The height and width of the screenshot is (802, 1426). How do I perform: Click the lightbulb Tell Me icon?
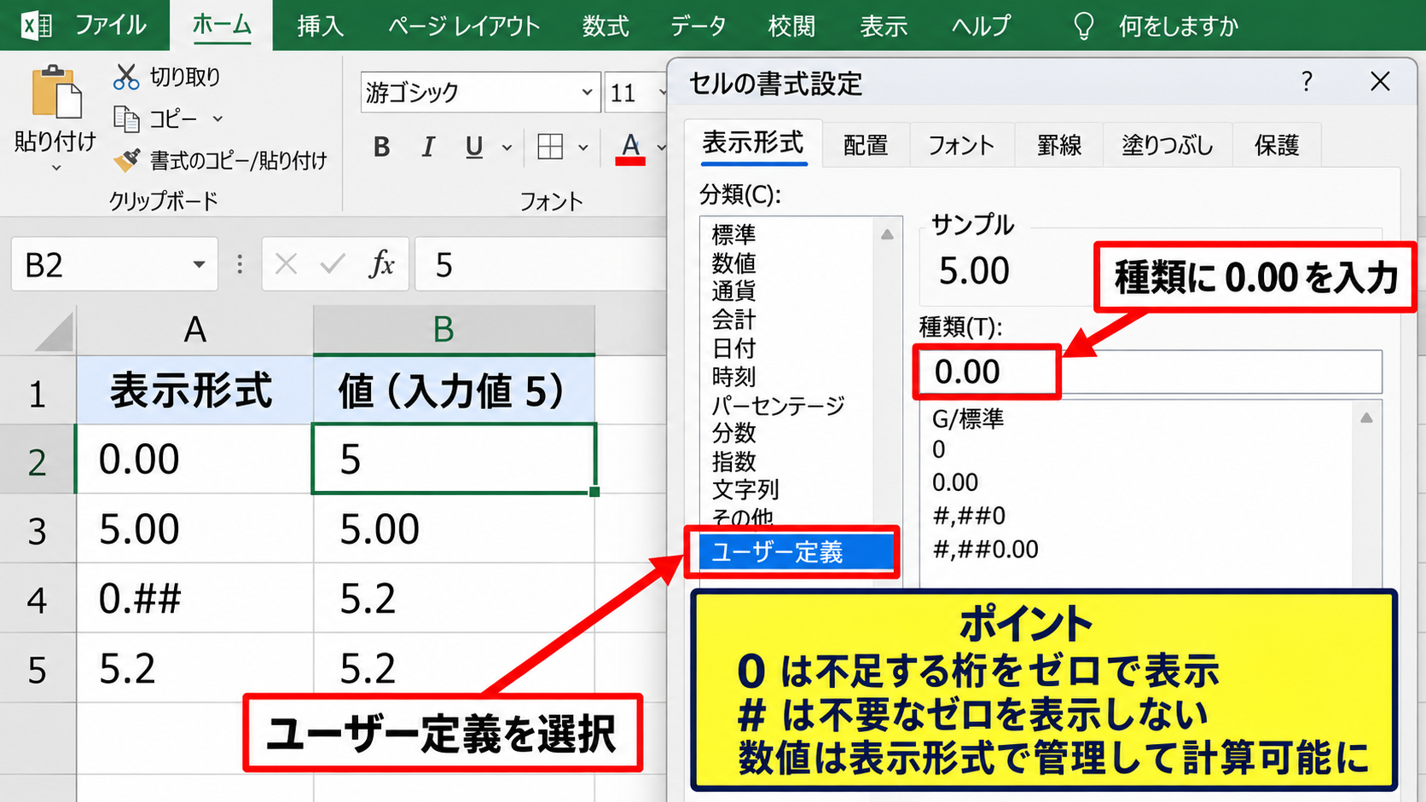pos(1083,26)
